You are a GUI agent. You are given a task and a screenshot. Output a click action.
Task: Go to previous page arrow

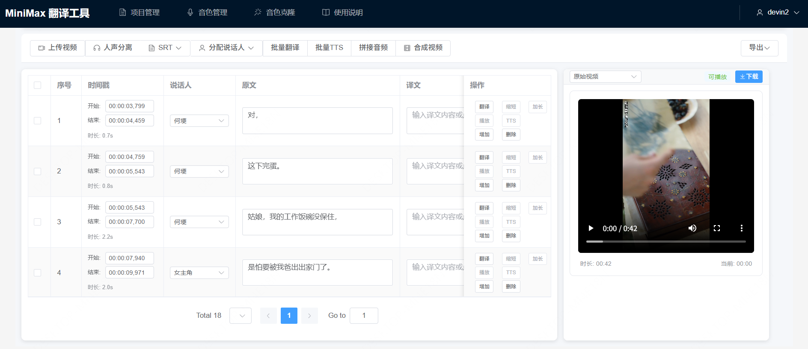pos(268,316)
